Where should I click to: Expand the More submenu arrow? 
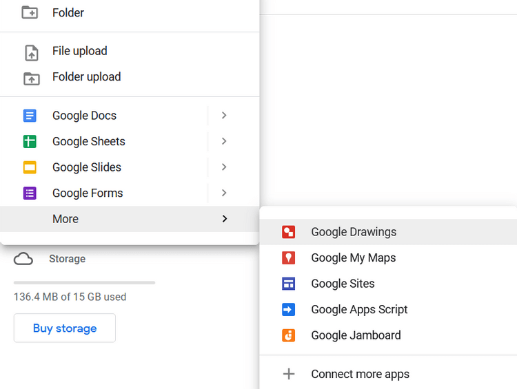click(x=225, y=219)
